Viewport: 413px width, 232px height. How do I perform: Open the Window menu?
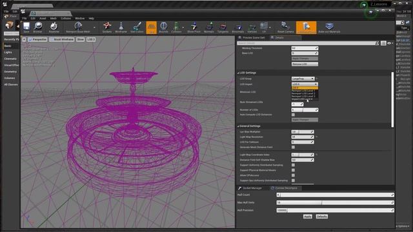click(x=80, y=19)
